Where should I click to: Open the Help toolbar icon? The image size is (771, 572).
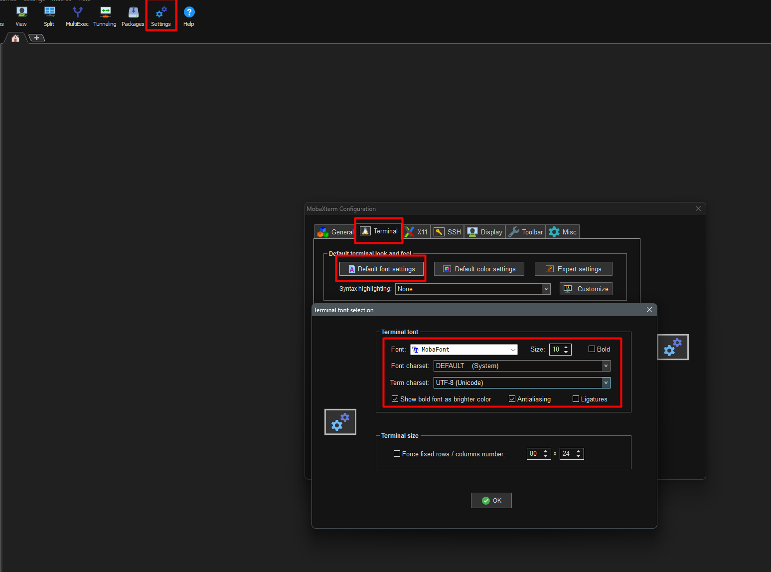[189, 16]
